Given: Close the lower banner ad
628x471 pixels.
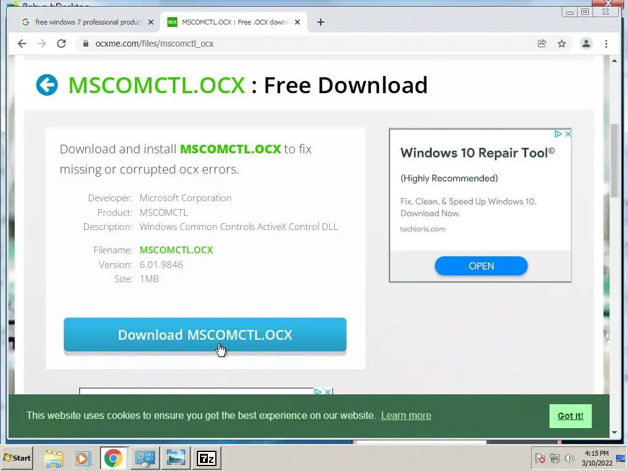Looking at the screenshot, I should tap(327, 391).
